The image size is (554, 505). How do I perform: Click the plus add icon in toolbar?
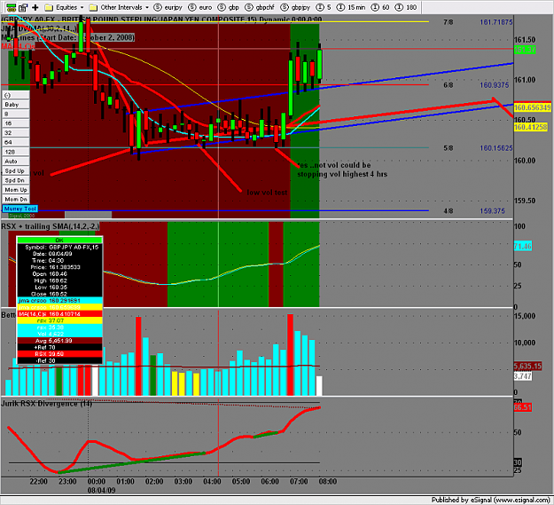pyautogui.click(x=35, y=7)
